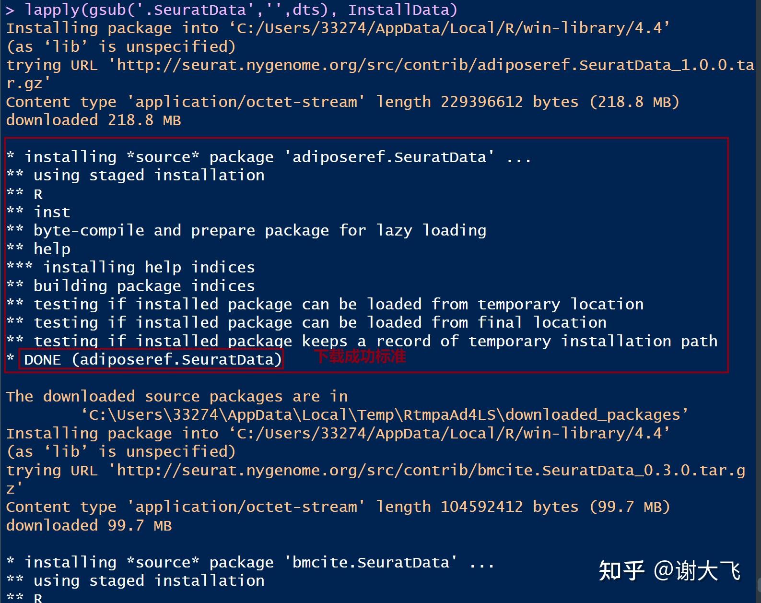This screenshot has width=761, height=603.
Task: Click the 'loaded from temporary location' test line
Action: tap(338, 304)
